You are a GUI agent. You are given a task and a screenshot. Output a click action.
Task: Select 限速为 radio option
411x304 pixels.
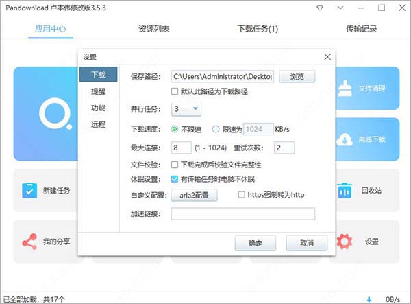click(216, 129)
